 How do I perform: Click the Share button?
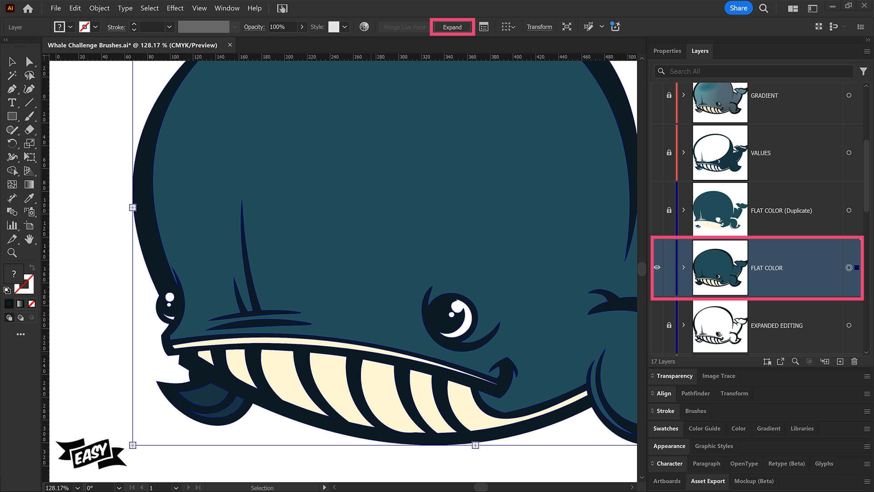point(738,8)
